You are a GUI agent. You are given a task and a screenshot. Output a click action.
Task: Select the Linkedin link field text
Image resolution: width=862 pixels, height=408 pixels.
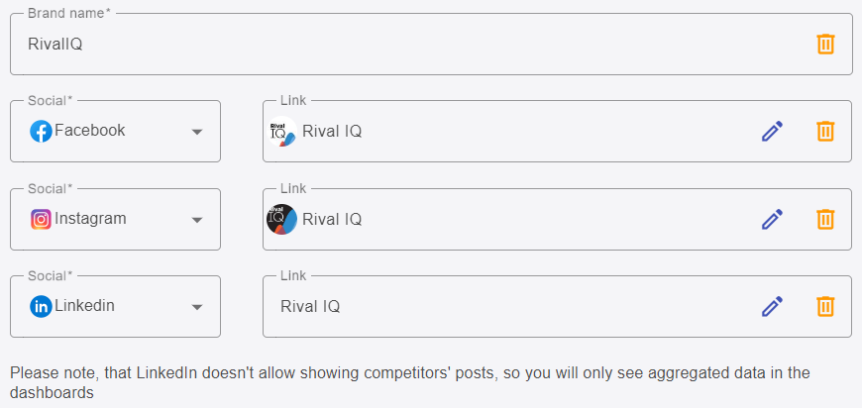(x=310, y=306)
